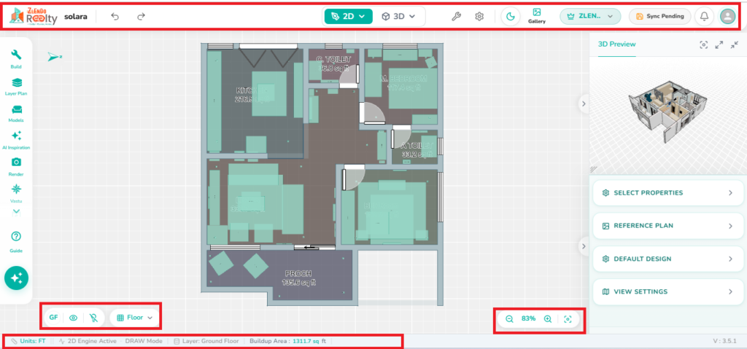Select the M. BEDROOM room label
This screenshot has width=747, height=349.
[x=403, y=82]
